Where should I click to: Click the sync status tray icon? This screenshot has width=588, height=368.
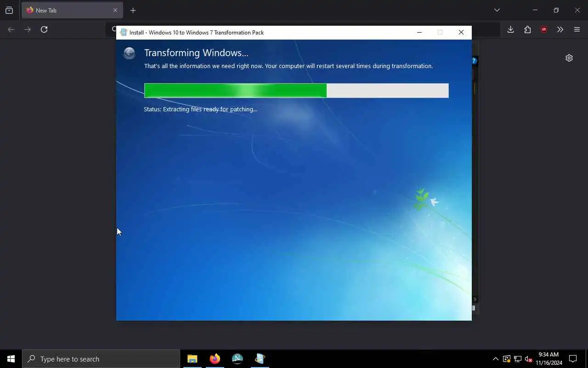[507, 359]
